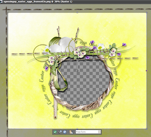Click the rotation handle above the pivot
The width and height of the screenshot is (151, 137).
point(77,61)
